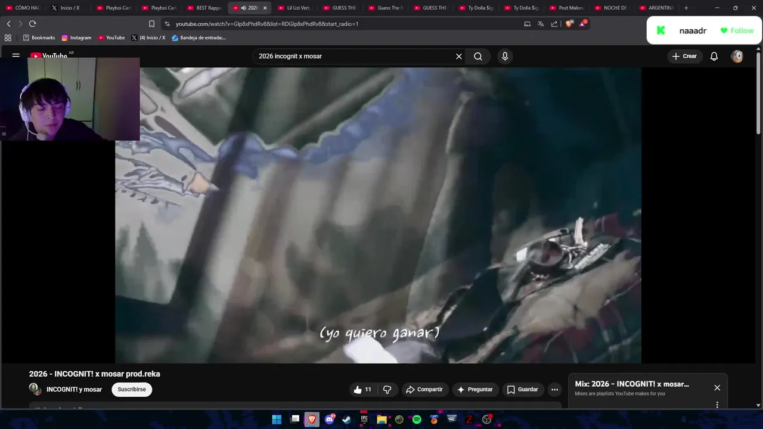
Task: Open the Windows Start menu
Action: click(277, 419)
